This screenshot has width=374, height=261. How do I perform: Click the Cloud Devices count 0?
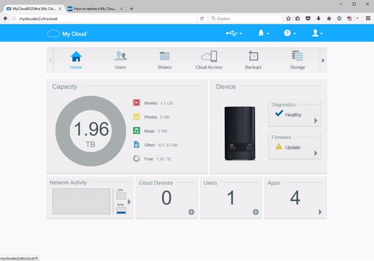166,198
